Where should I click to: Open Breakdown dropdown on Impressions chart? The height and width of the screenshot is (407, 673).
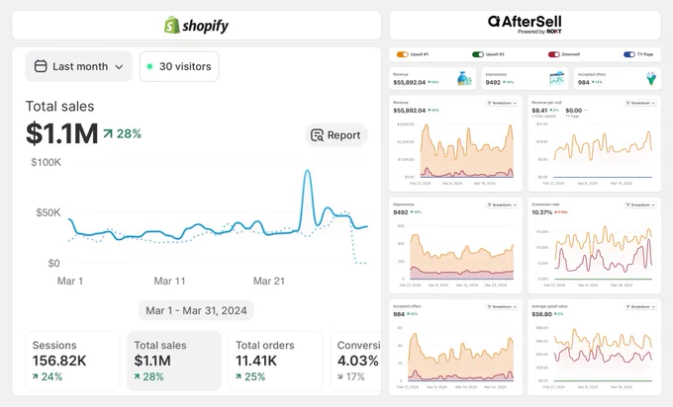coord(502,204)
